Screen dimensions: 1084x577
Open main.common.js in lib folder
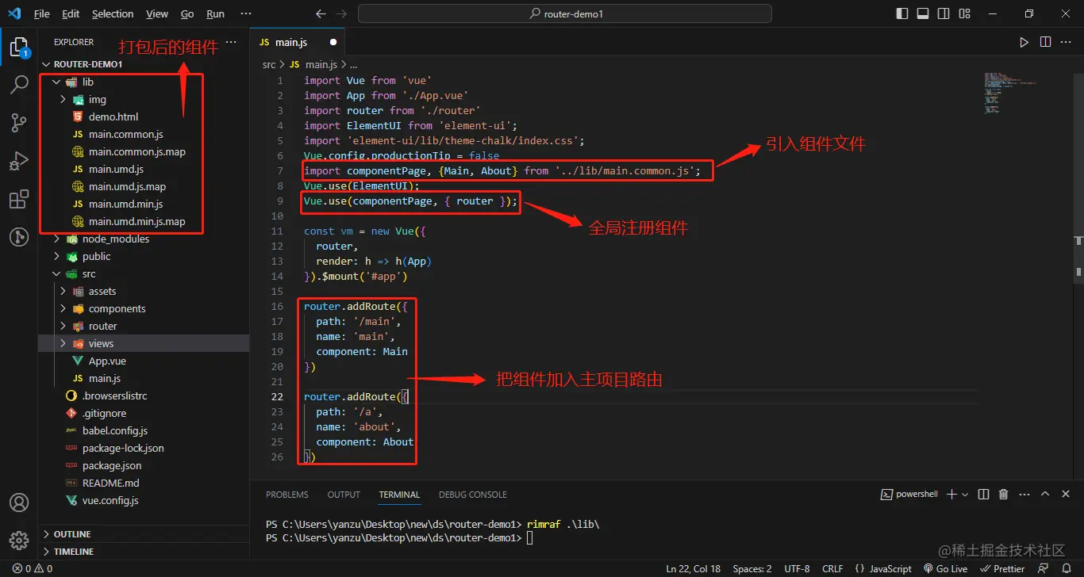pyautogui.click(x=126, y=134)
